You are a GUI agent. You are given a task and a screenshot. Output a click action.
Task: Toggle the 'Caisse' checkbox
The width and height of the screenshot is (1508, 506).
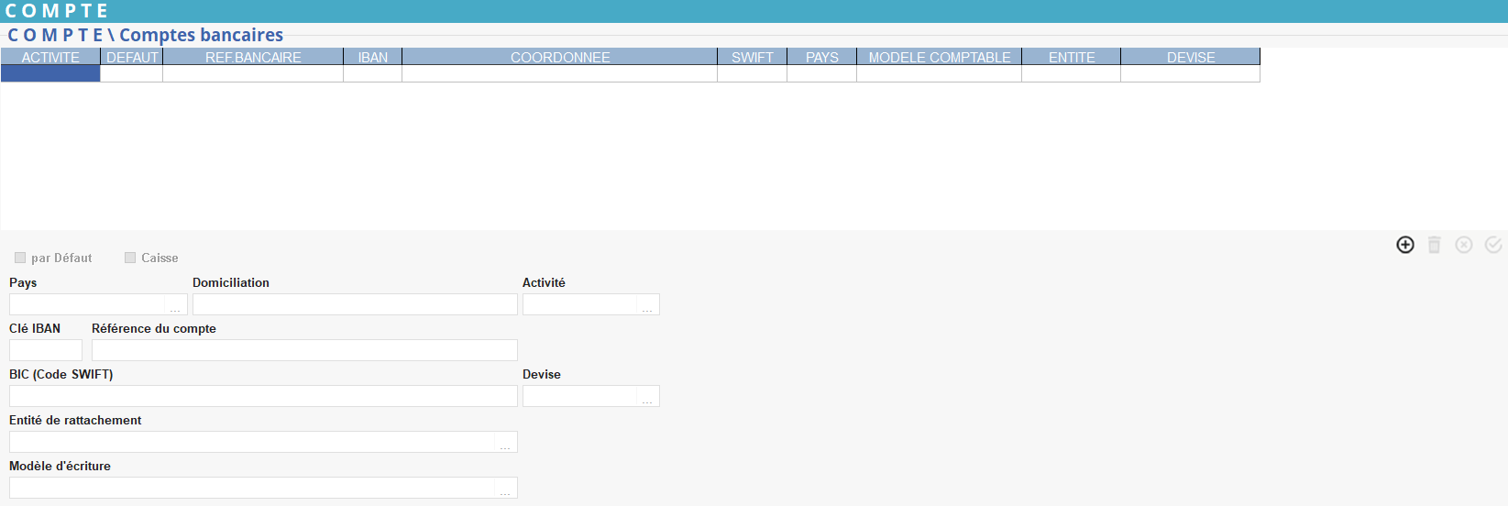pos(130,258)
